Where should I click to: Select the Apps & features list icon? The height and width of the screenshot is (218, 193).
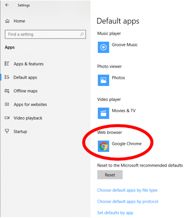pyautogui.click(x=7, y=64)
